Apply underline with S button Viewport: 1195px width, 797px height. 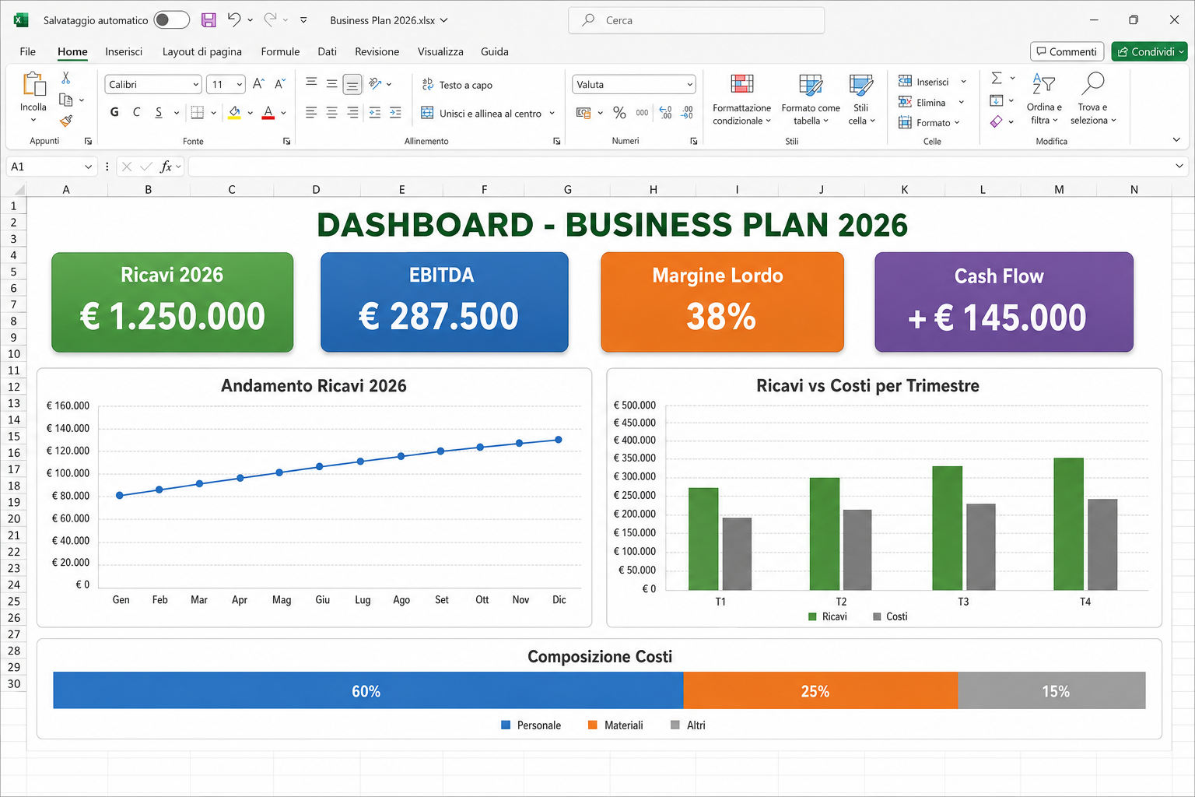click(x=159, y=112)
